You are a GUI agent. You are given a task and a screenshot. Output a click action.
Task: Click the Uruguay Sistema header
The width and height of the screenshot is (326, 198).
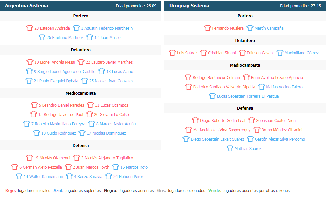(x=189, y=6)
